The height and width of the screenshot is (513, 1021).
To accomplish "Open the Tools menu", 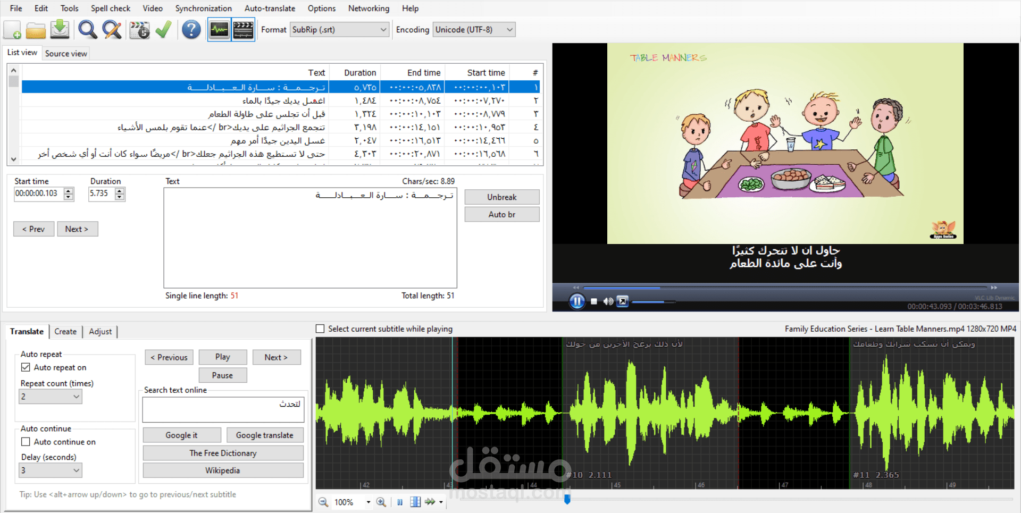I will click(69, 9).
